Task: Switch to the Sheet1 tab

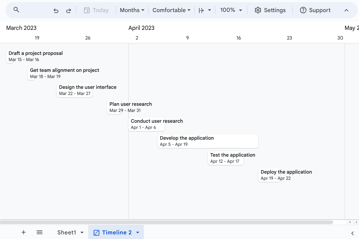Action: [67, 233]
